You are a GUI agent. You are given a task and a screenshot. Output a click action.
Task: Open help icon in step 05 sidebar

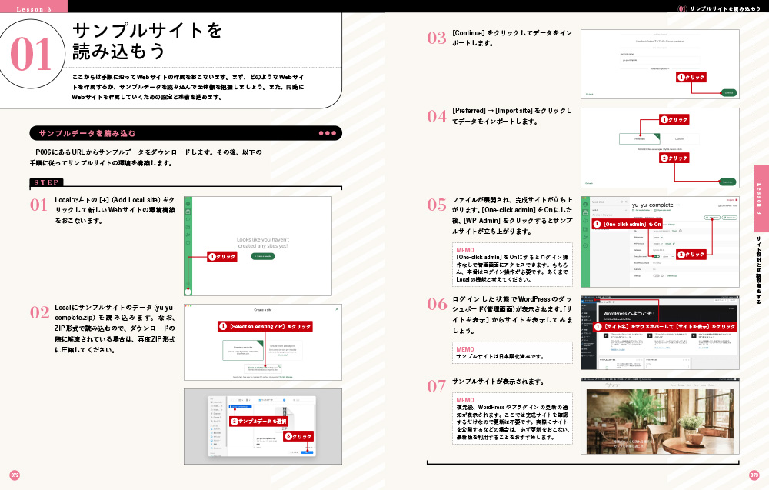coord(585,245)
